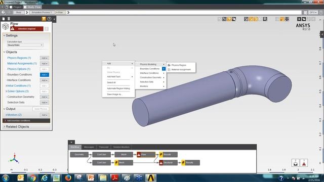Open the Construction Geometry submenu entry
324x182 pixels.
[151, 77]
